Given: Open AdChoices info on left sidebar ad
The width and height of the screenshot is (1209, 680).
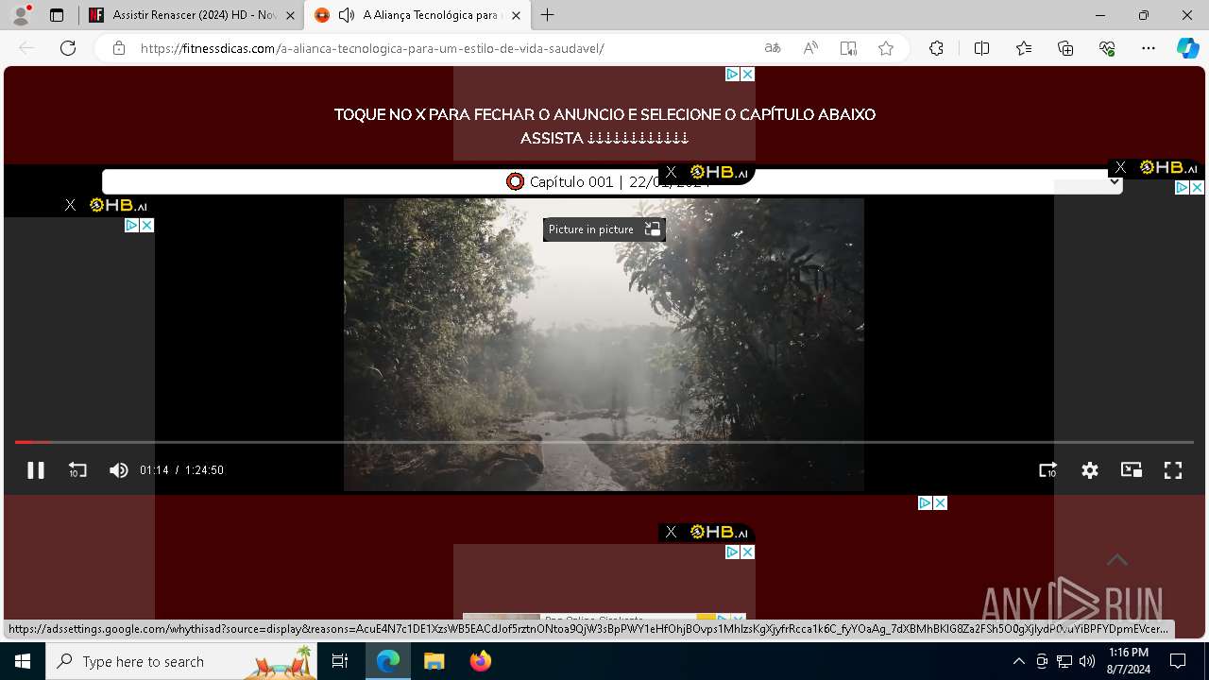Looking at the screenshot, I should (x=131, y=225).
